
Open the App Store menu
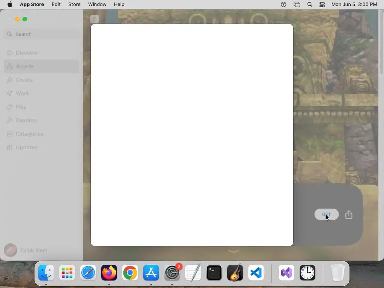coord(32,4)
